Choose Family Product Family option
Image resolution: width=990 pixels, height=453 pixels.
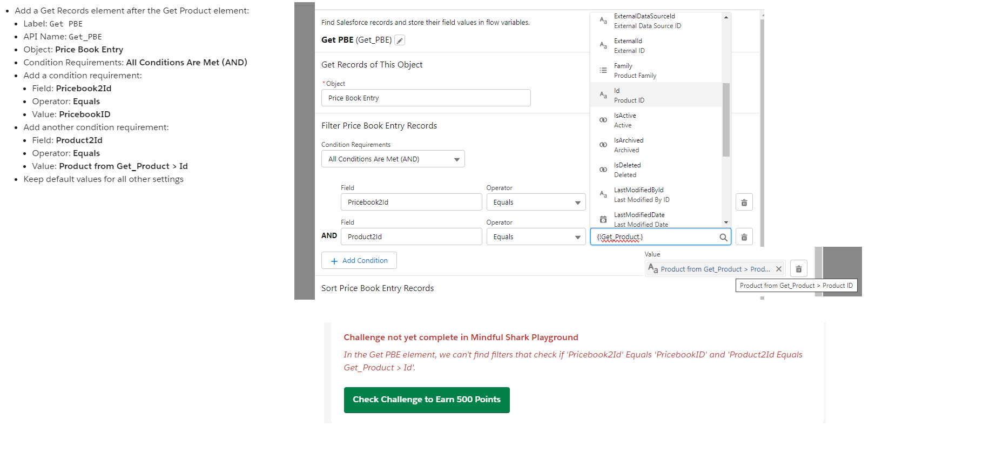[656, 71]
